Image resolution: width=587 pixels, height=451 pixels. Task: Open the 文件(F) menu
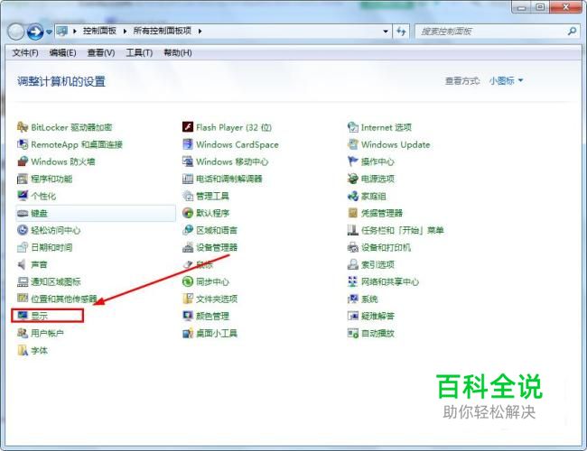(25, 52)
